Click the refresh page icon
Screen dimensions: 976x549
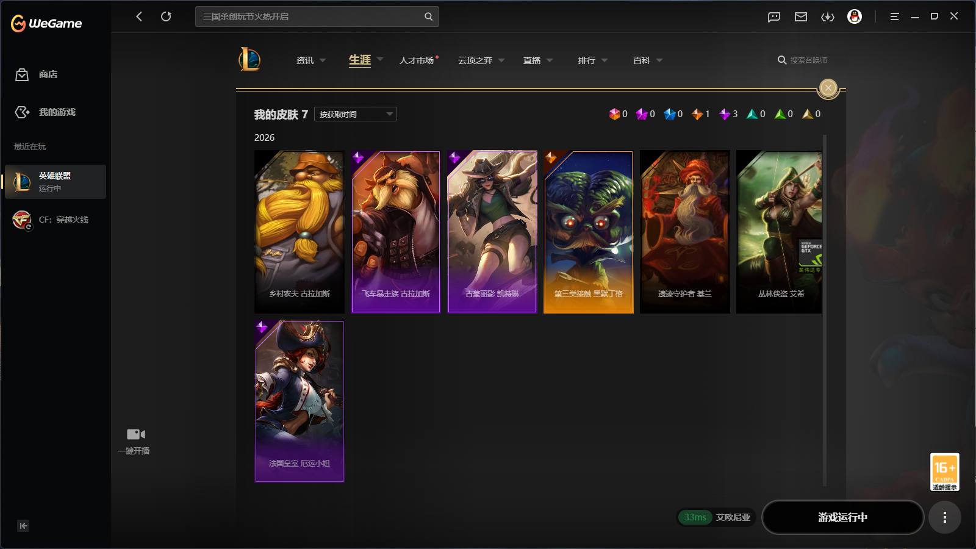[166, 16]
